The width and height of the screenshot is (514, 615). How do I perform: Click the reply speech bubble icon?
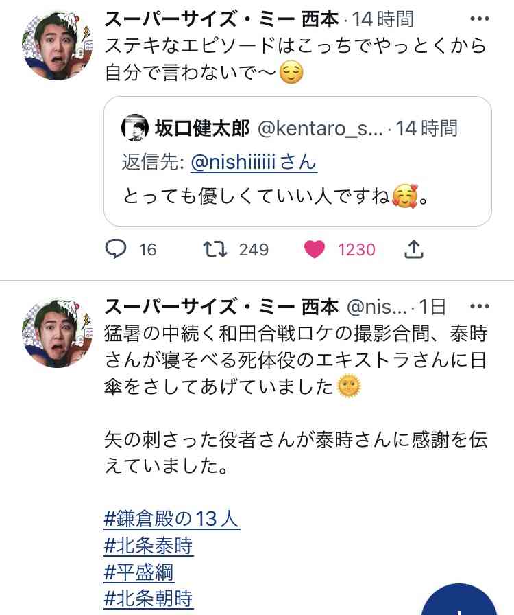click(116, 248)
